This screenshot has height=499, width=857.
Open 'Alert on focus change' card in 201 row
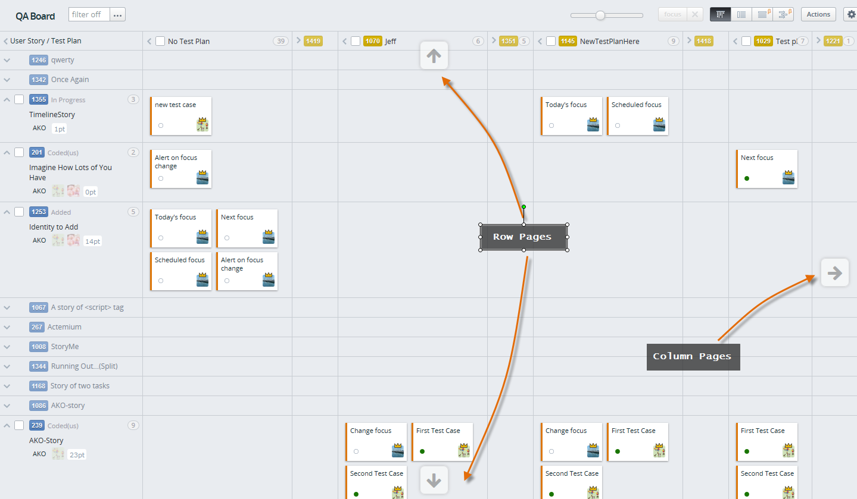[181, 169]
